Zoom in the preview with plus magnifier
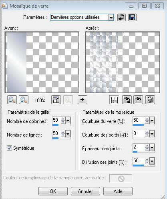Image resolution: width=167 pixels, height=199 pixels. coord(24,100)
